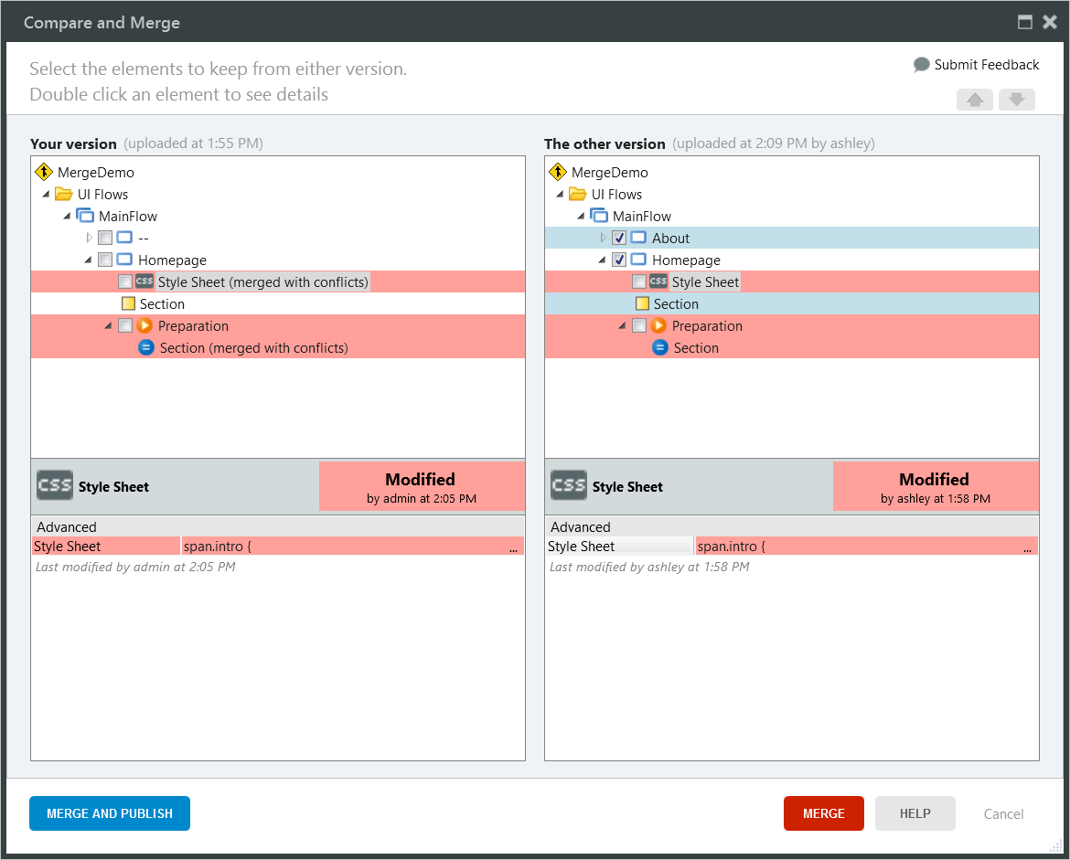Check the Homepage checkbox in Your version

105,260
